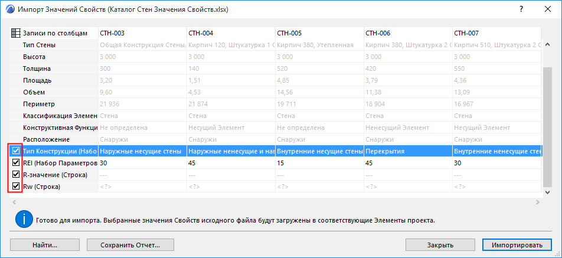Click volume value 11,38
The height and width of the screenshot is (258, 562).
coord(408,92)
